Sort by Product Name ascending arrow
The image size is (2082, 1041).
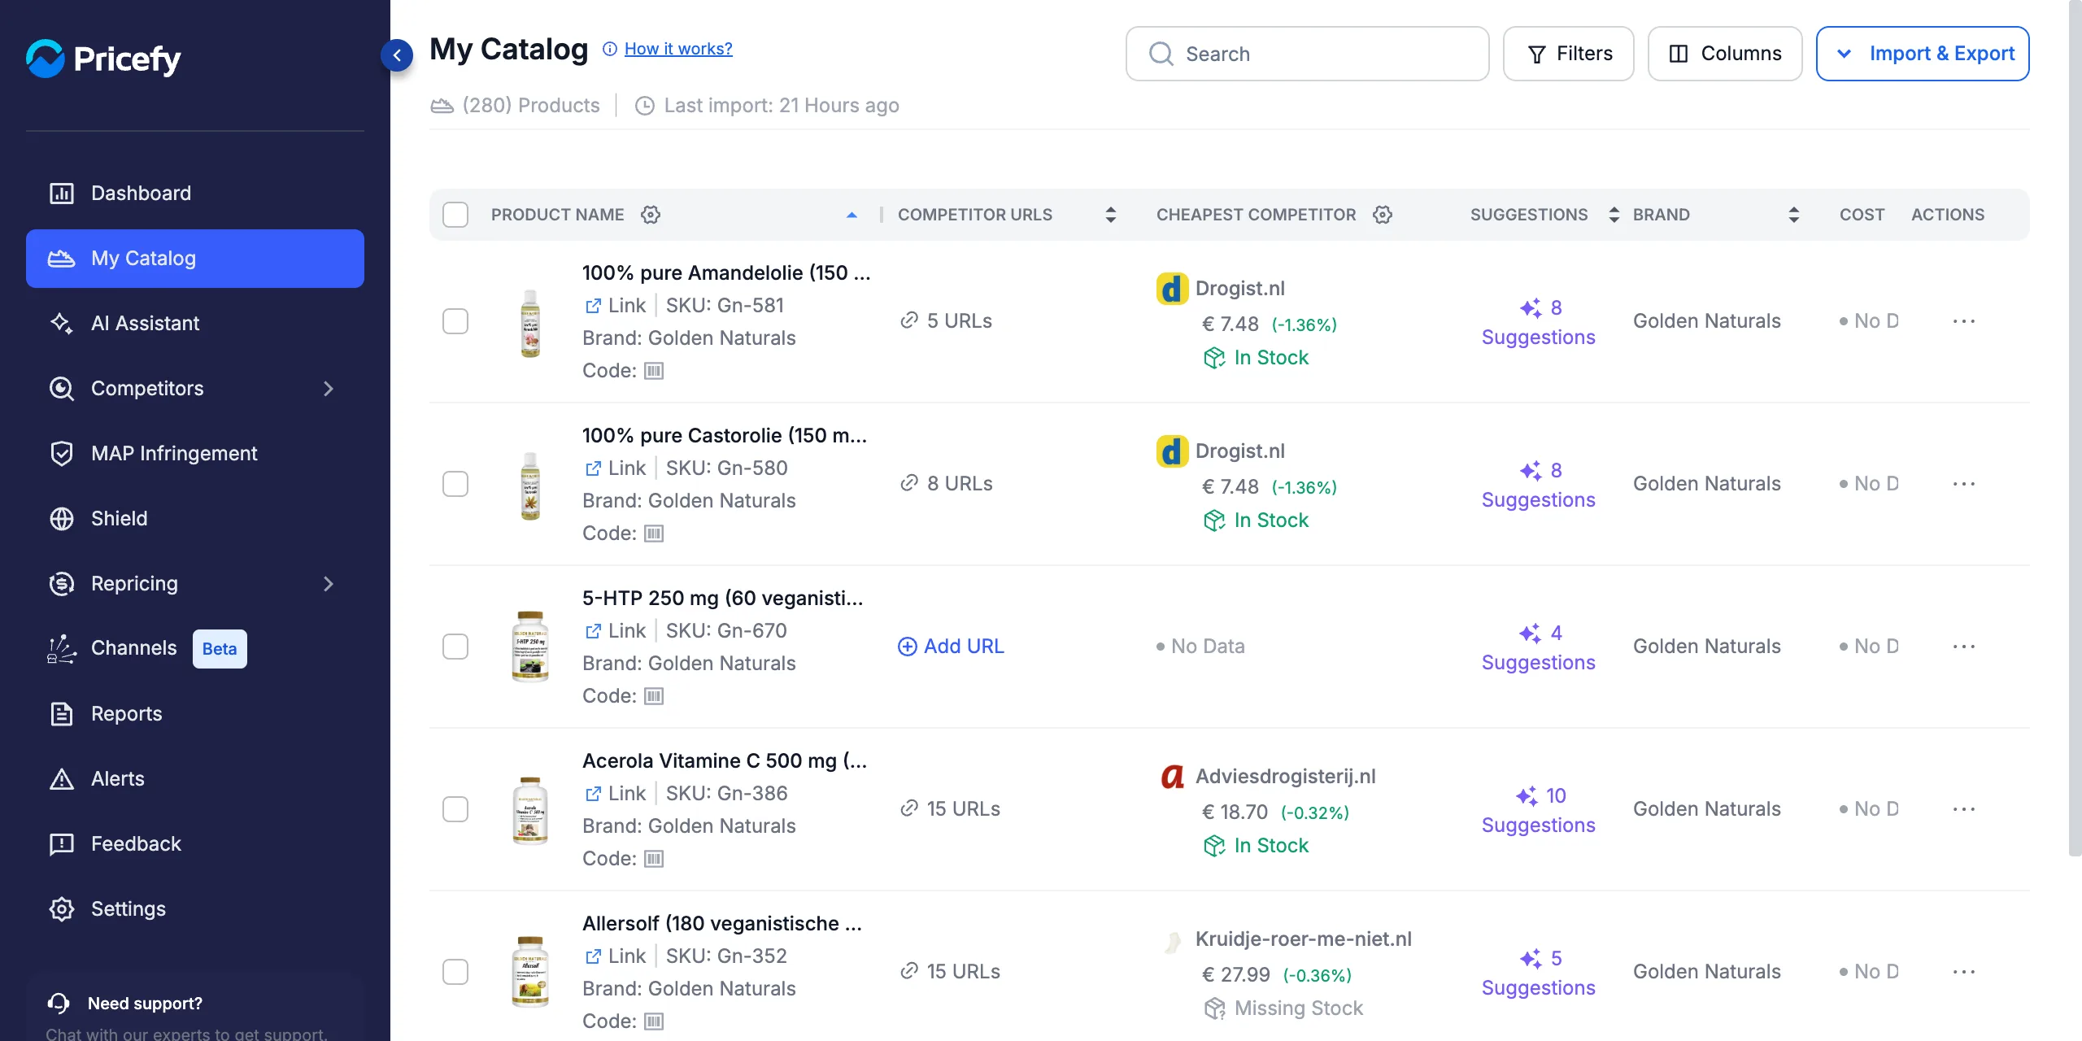852,215
